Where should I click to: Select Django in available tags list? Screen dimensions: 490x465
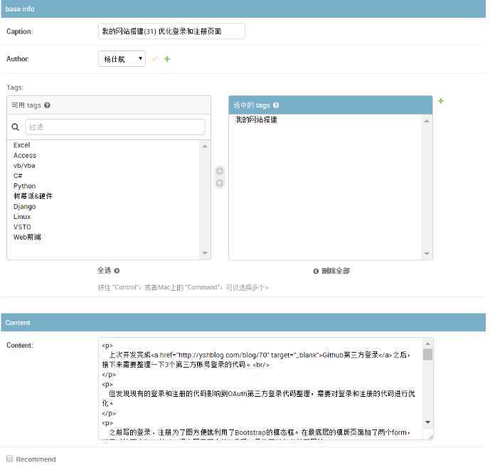coord(24,207)
